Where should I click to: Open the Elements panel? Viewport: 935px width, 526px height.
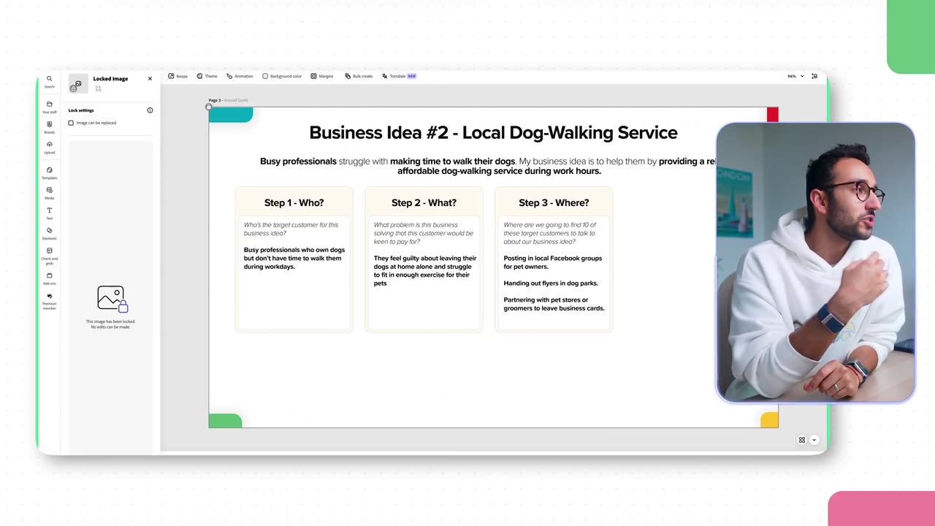(49, 233)
